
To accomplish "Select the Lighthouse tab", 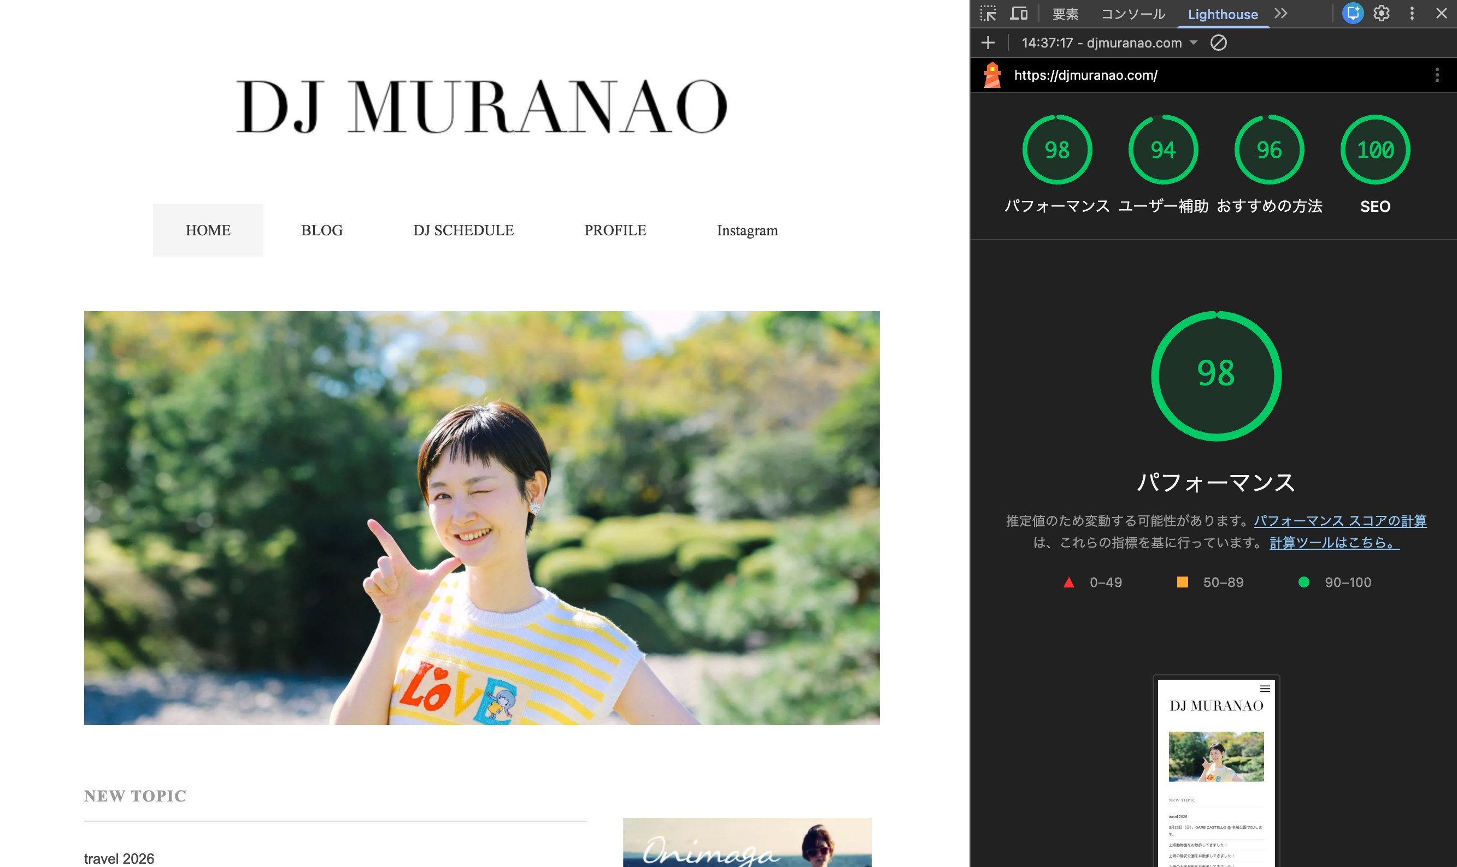I will (x=1222, y=14).
